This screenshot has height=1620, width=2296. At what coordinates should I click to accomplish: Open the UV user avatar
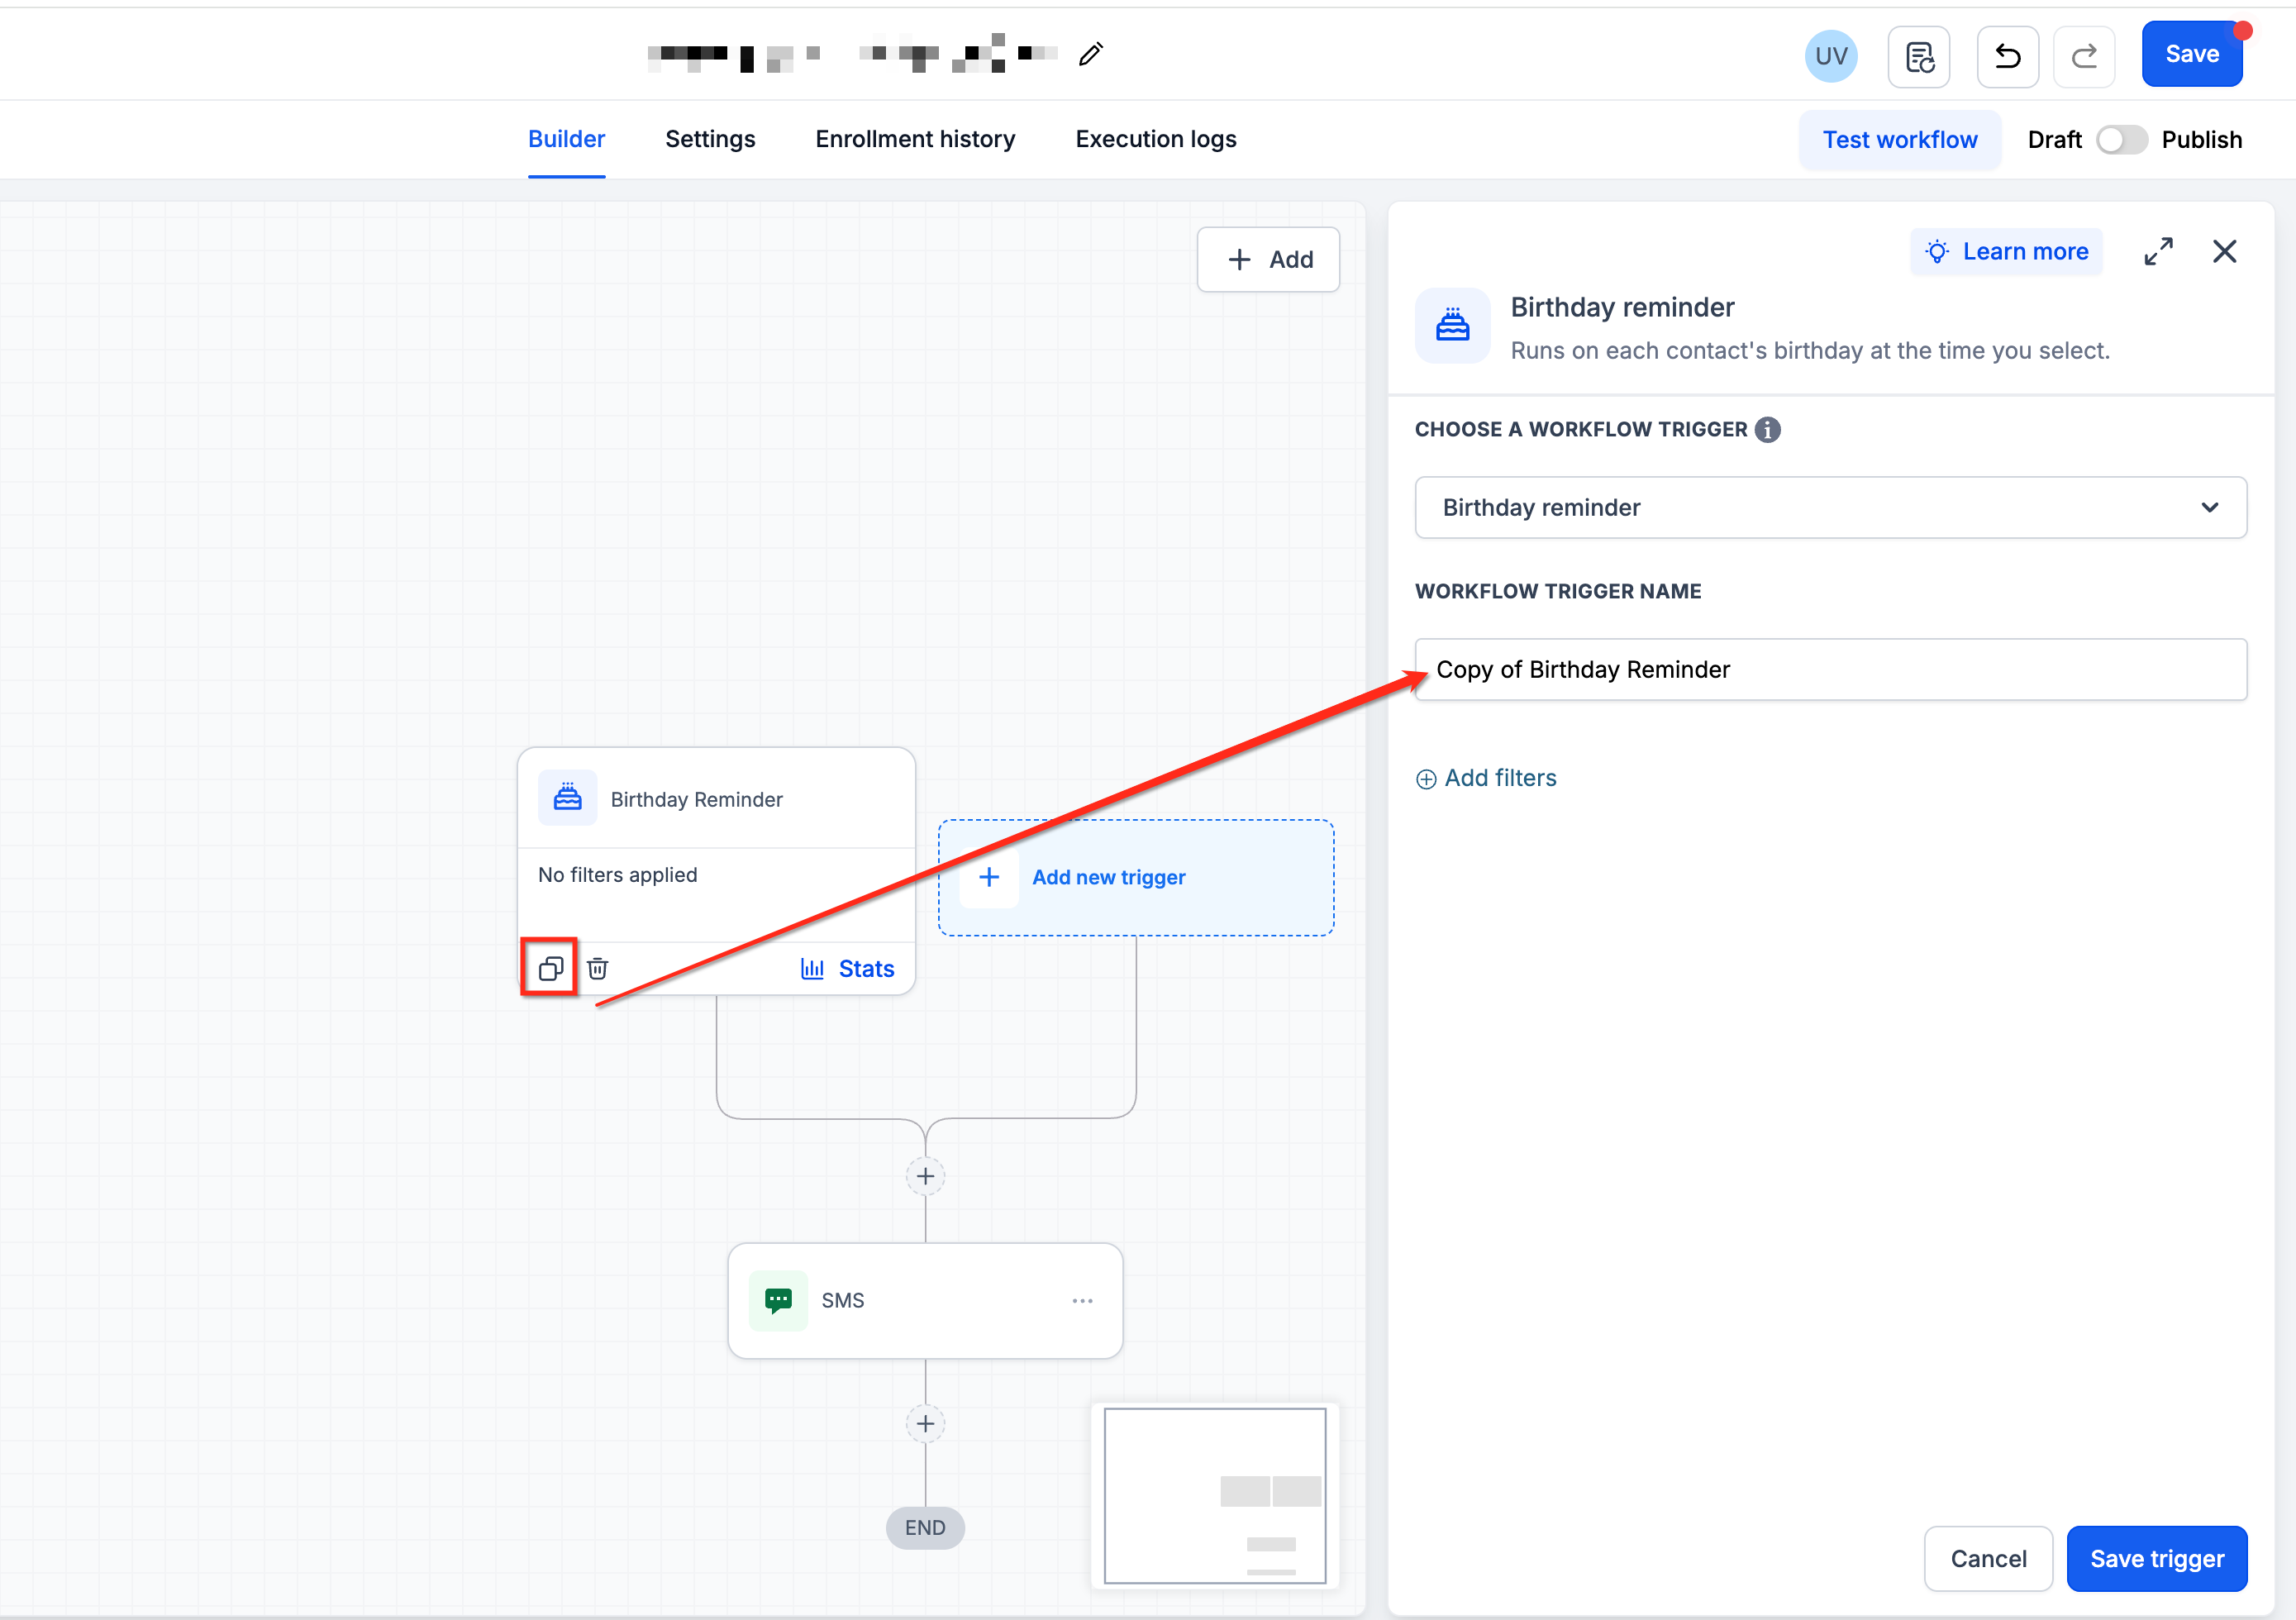[1830, 56]
